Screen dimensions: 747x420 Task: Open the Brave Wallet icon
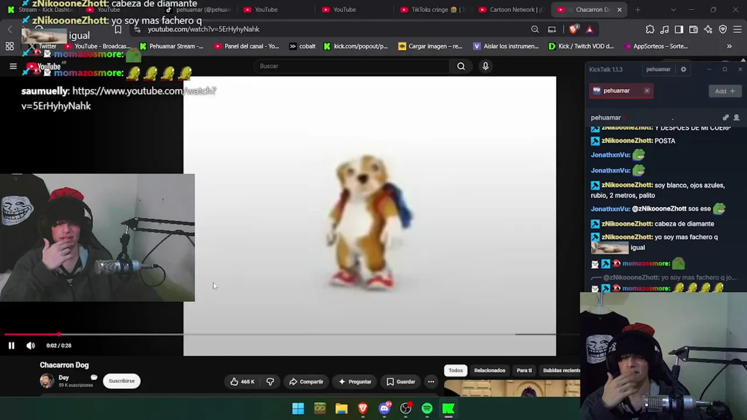coord(693,29)
